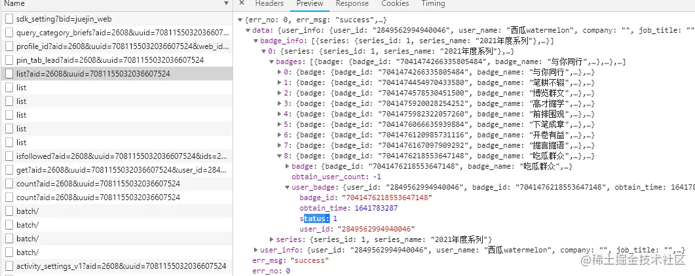Expand badge item 5 下笔成章
Viewport: 695px width, 276px height.
279,125
